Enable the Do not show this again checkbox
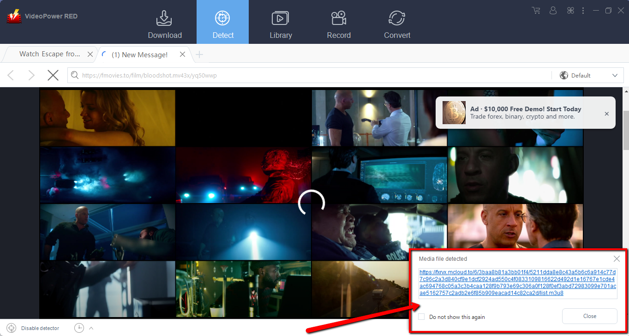Viewport: 629px width, 336px height. coord(421,317)
